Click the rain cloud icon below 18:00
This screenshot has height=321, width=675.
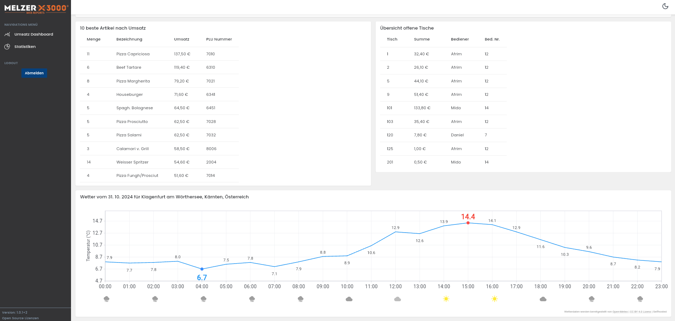543,299
